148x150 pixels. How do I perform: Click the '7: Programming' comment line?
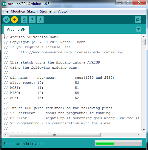(x=57, y=123)
